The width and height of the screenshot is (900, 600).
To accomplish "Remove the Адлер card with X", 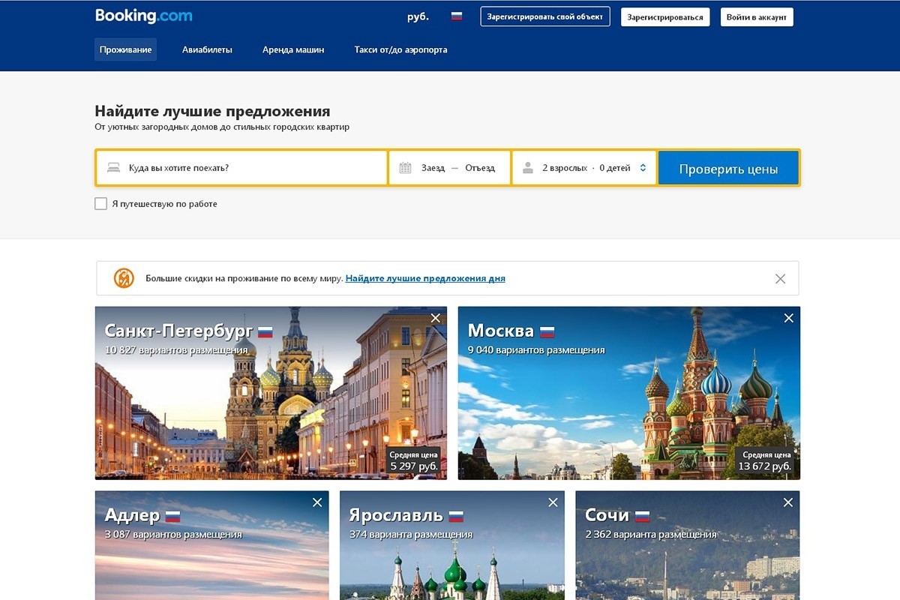I will coord(317,502).
